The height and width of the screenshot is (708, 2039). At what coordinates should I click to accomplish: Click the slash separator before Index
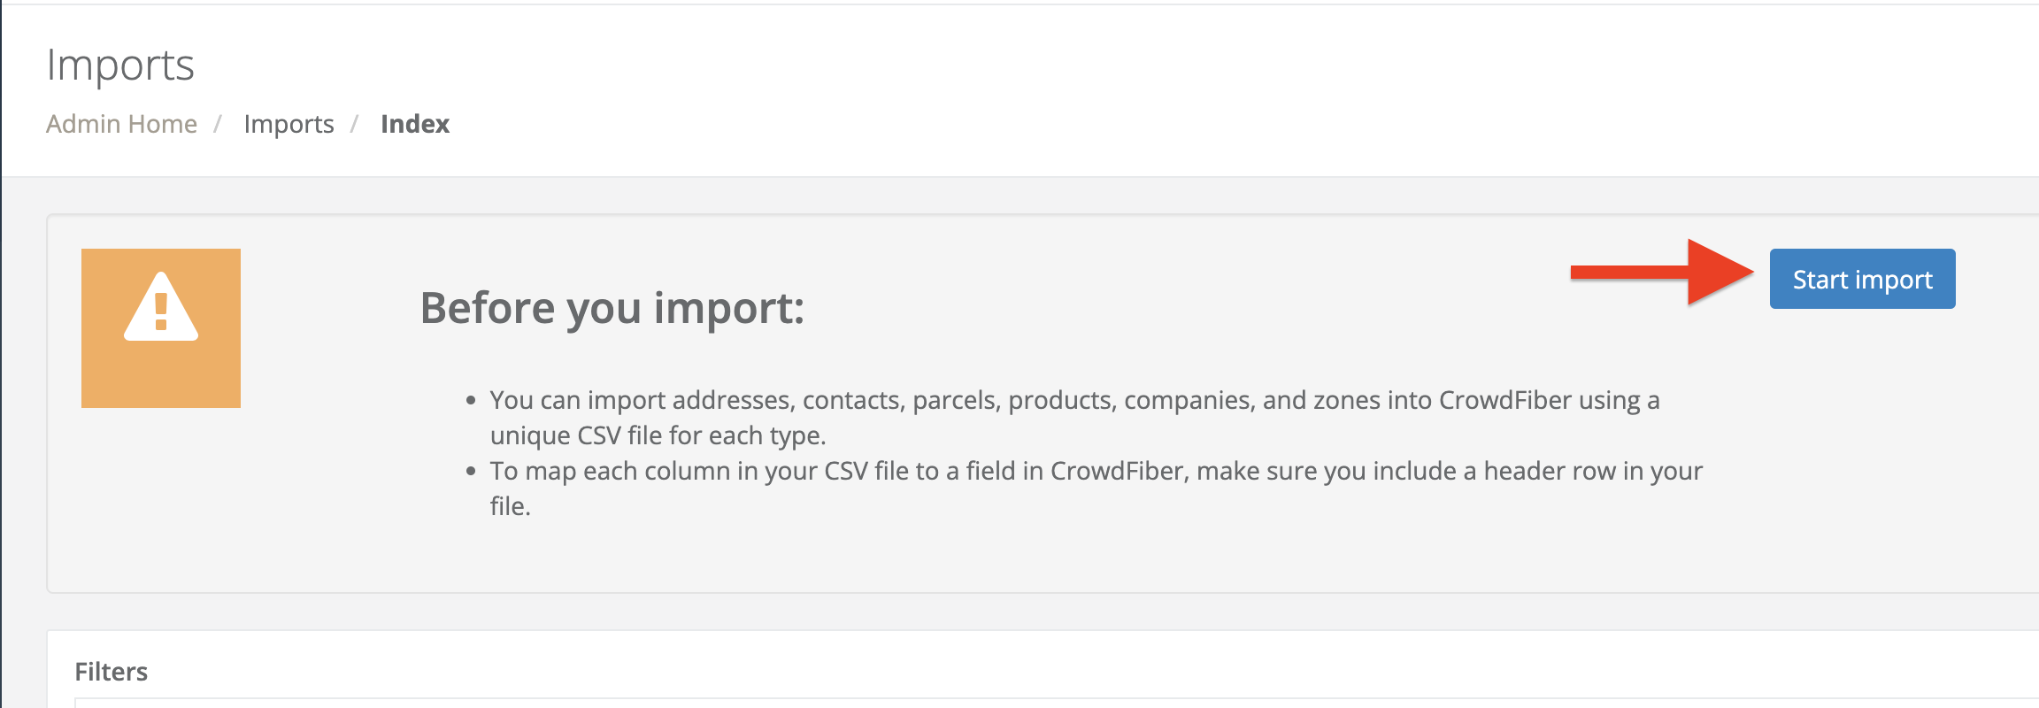click(x=354, y=124)
